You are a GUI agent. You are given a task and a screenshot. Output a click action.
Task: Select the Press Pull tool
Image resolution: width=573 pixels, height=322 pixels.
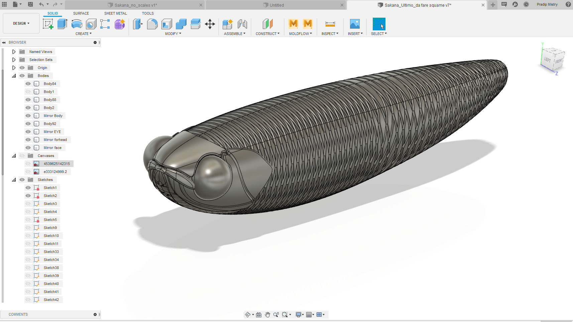(x=138, y=24)
